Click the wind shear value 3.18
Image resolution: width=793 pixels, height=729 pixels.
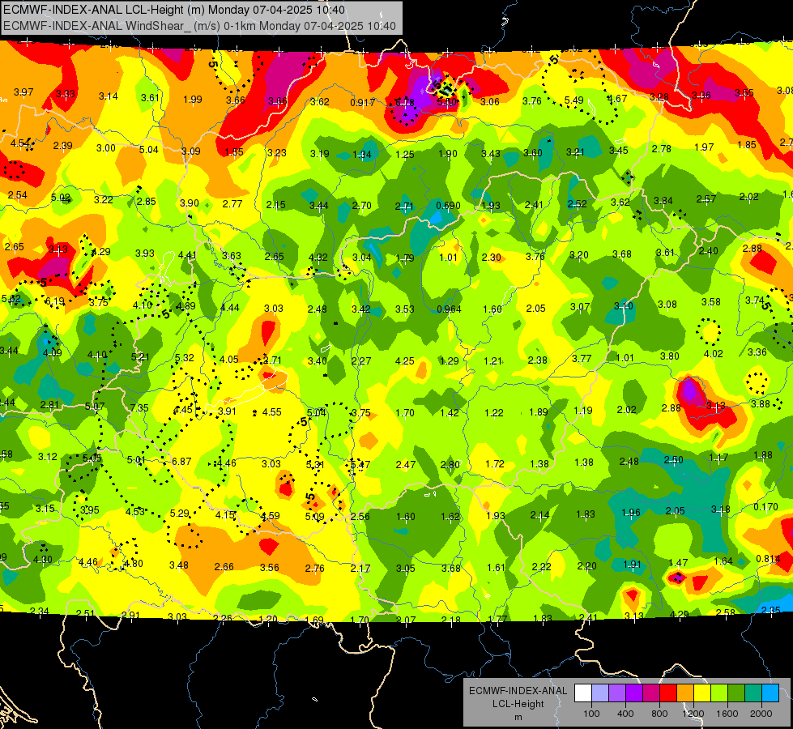720,509
